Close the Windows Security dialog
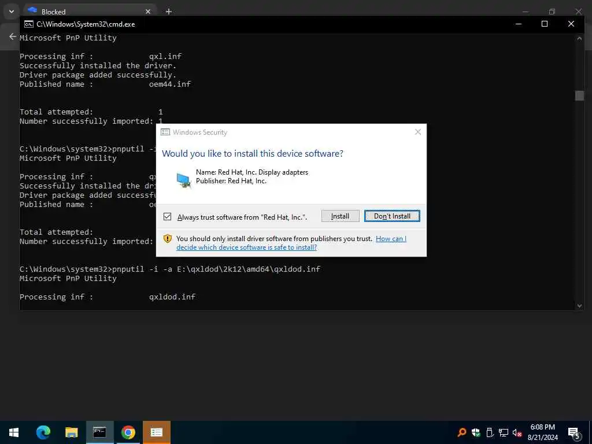592x444 pixels. (417, 132)
